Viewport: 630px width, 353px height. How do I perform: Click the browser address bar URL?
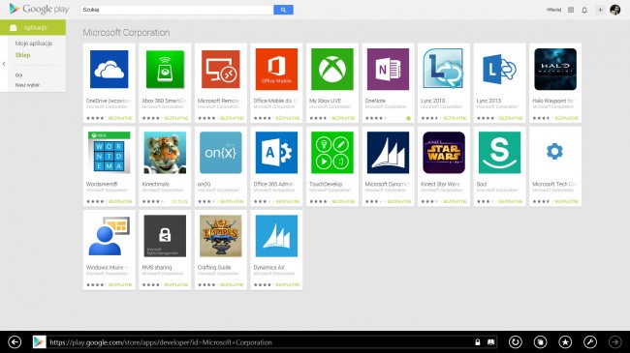point(161,342)
